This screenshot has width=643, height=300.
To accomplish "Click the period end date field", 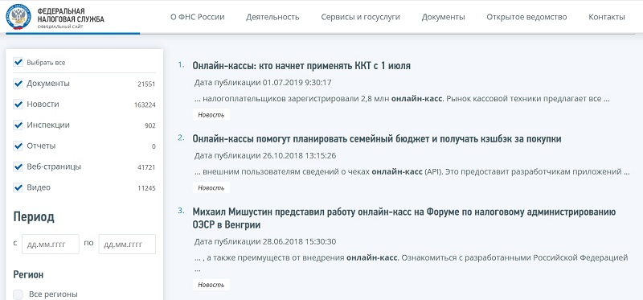I will [x=127, y=245].
